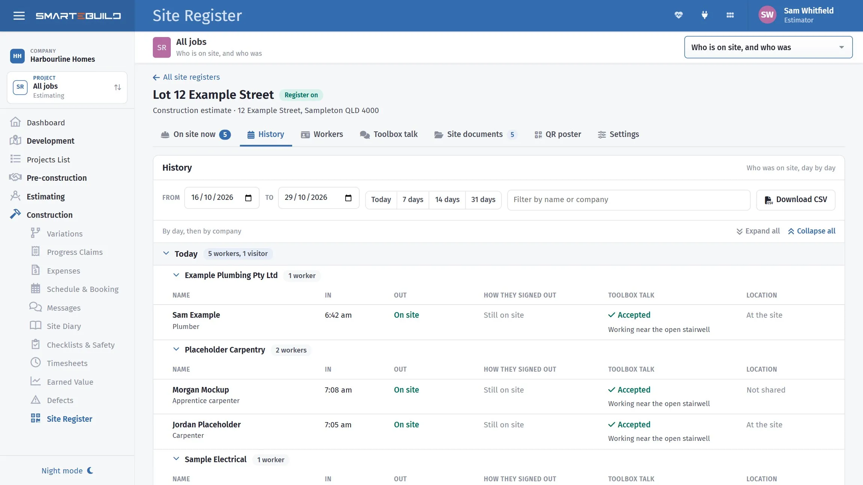Open the apps grid icon in header
This screenshot has height=485, width=863.
(x=730, y=15)
